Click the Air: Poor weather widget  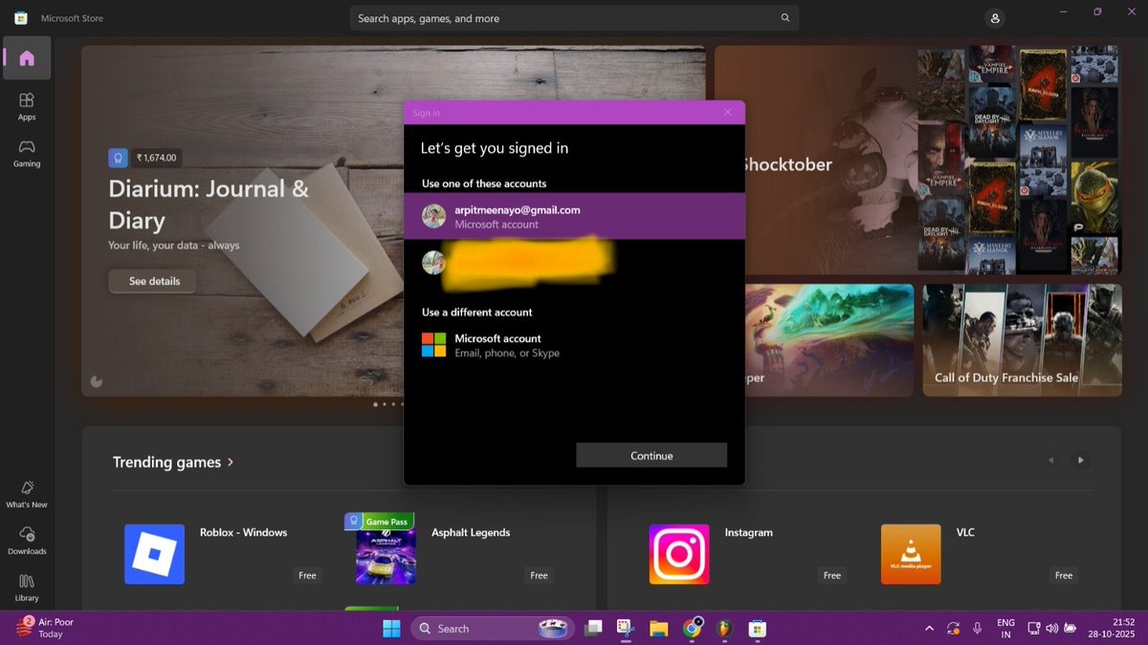point(46,628)
